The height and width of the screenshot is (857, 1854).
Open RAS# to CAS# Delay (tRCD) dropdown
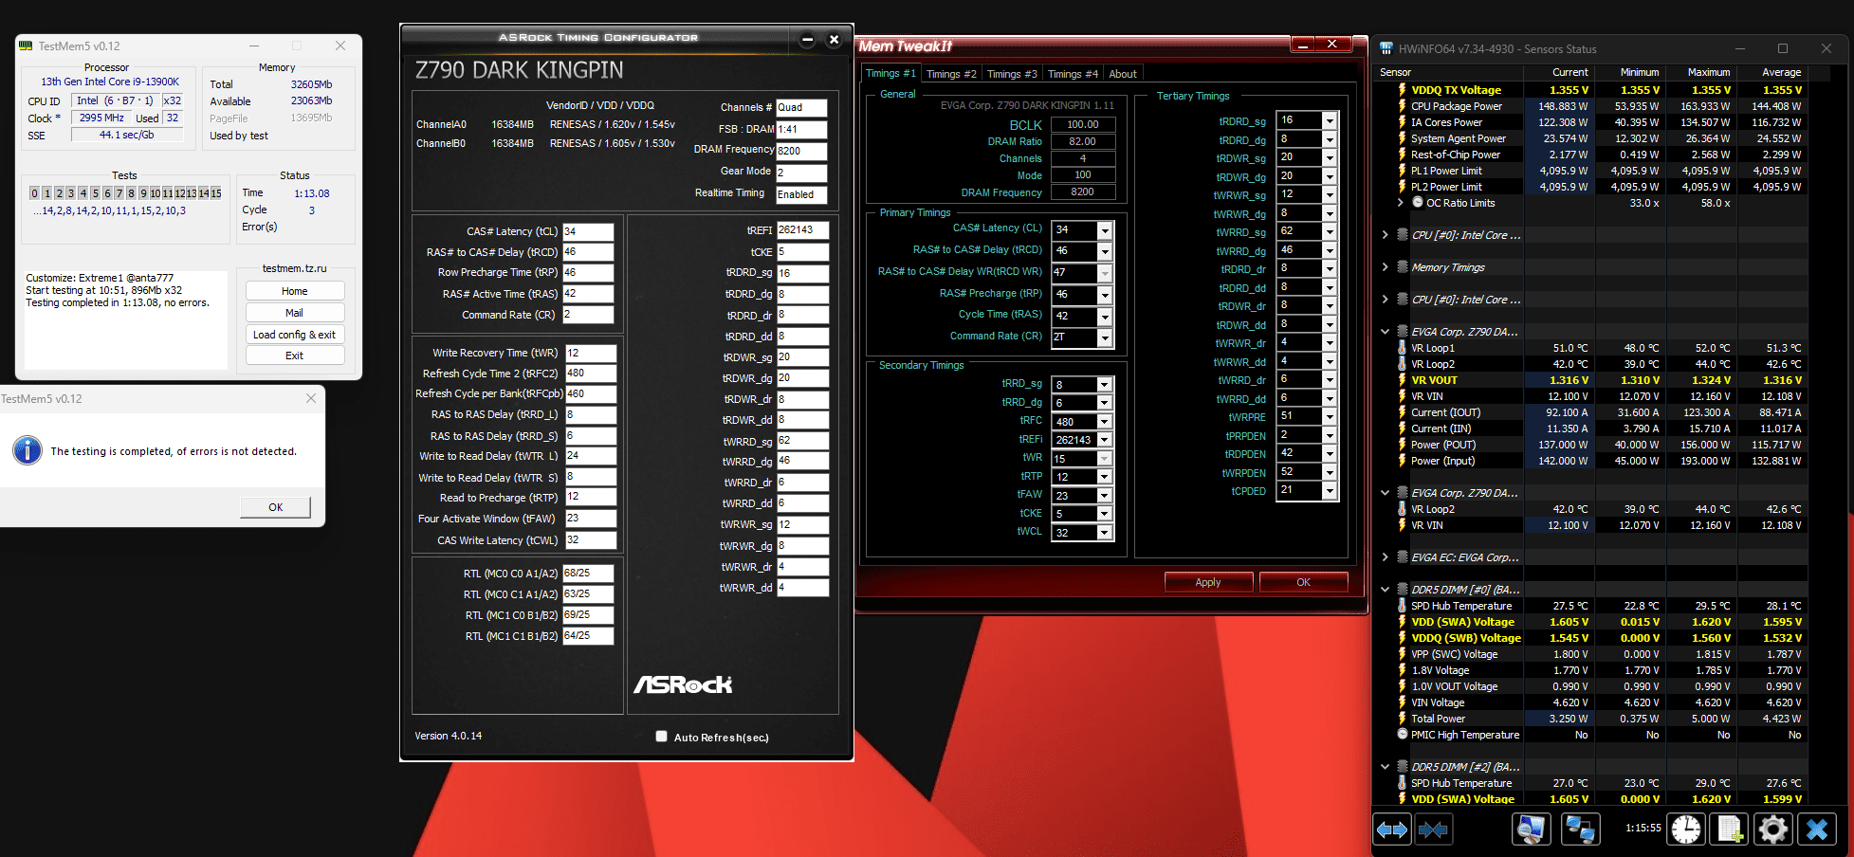(x=1105, y=251)
